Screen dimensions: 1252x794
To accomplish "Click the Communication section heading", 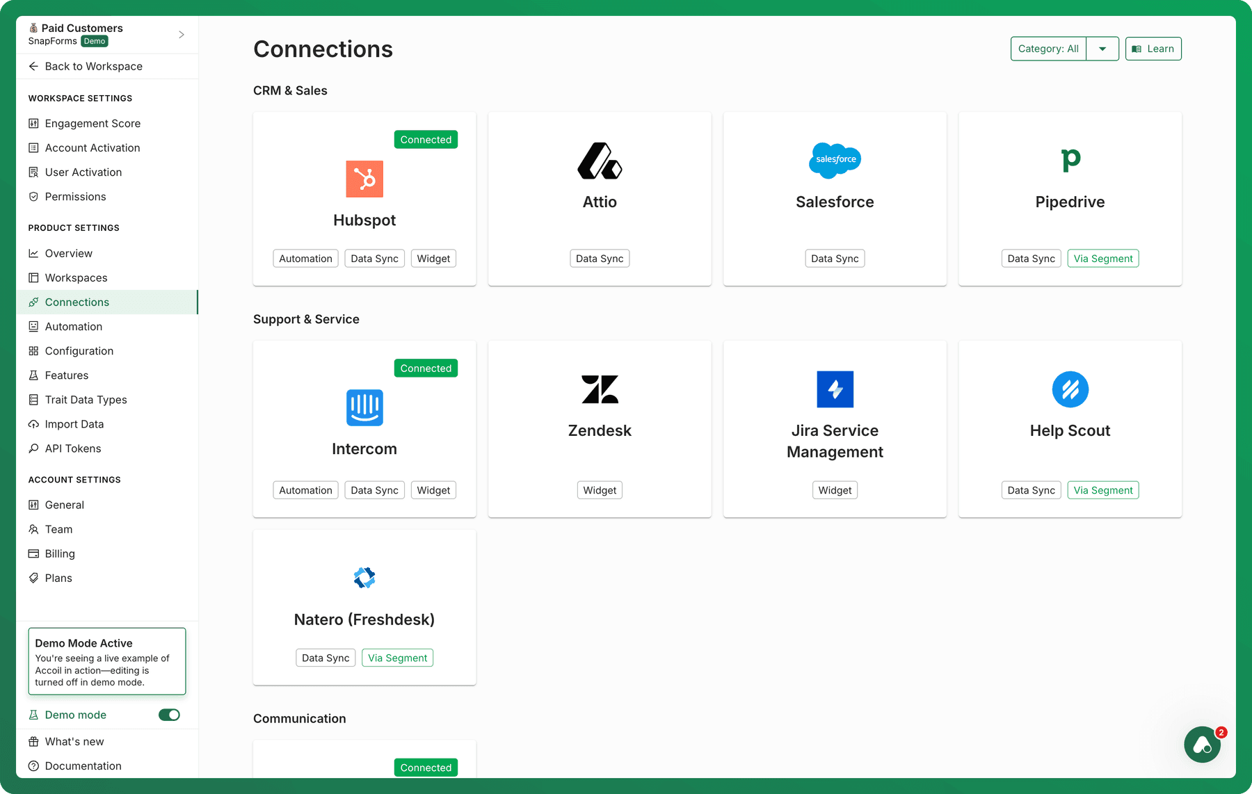I will point(299,718).
